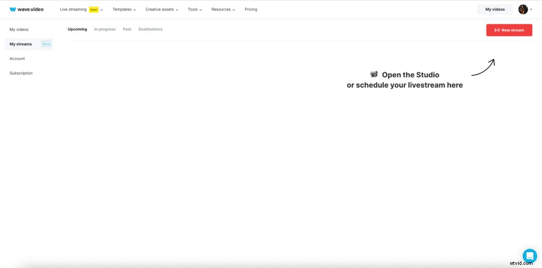Image resolution: width=542 pixels, height=268 pixels.
Task: Click the My videos header button
Action: tap(495, 10)
